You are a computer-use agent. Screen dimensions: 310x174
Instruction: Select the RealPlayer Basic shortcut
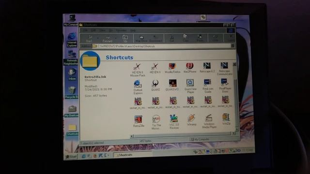(225, 86)
